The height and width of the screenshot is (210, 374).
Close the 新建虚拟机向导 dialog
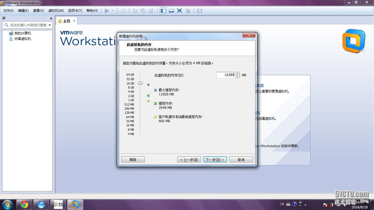pos(249,35)
